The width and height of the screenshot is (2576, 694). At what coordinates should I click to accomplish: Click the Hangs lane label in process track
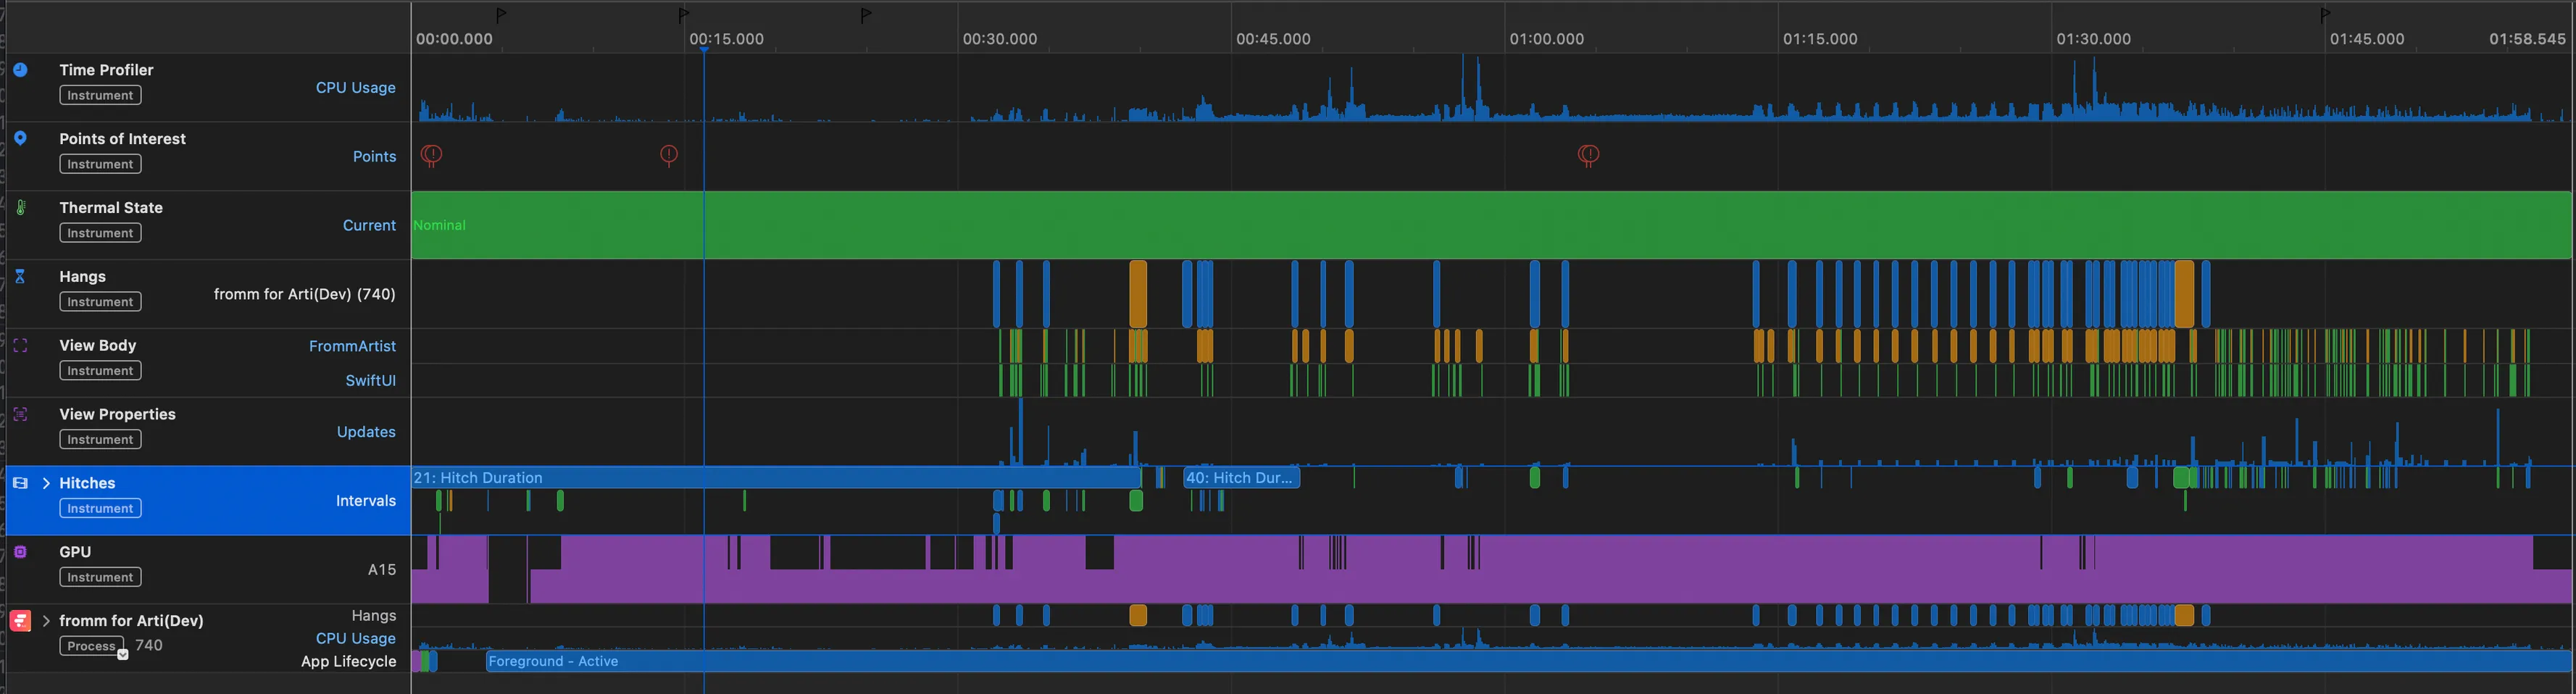[x=374, y=616]
